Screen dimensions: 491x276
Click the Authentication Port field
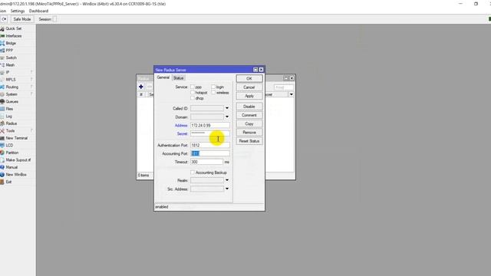pos(209,145)
